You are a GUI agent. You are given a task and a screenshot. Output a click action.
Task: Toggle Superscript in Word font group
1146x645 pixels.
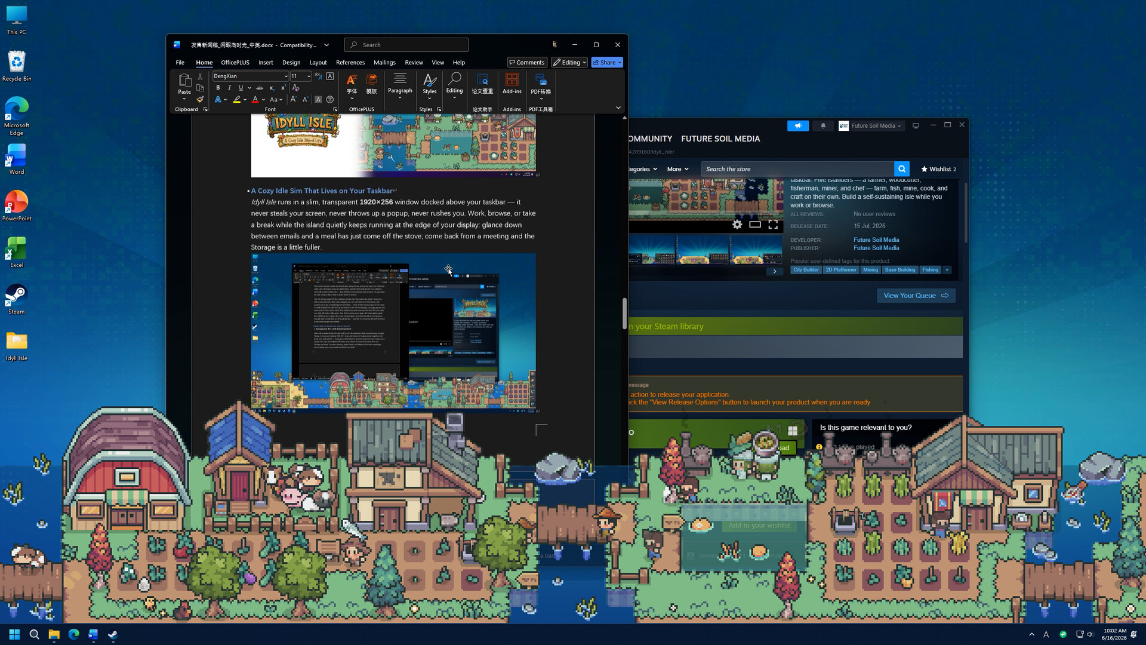click(283, 88)
